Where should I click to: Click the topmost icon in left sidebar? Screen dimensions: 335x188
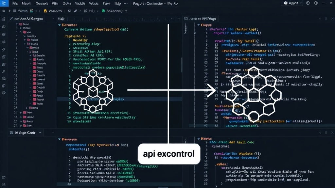4,19
